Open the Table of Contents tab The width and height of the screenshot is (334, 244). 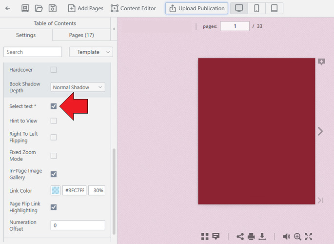[x=55, y=23]
